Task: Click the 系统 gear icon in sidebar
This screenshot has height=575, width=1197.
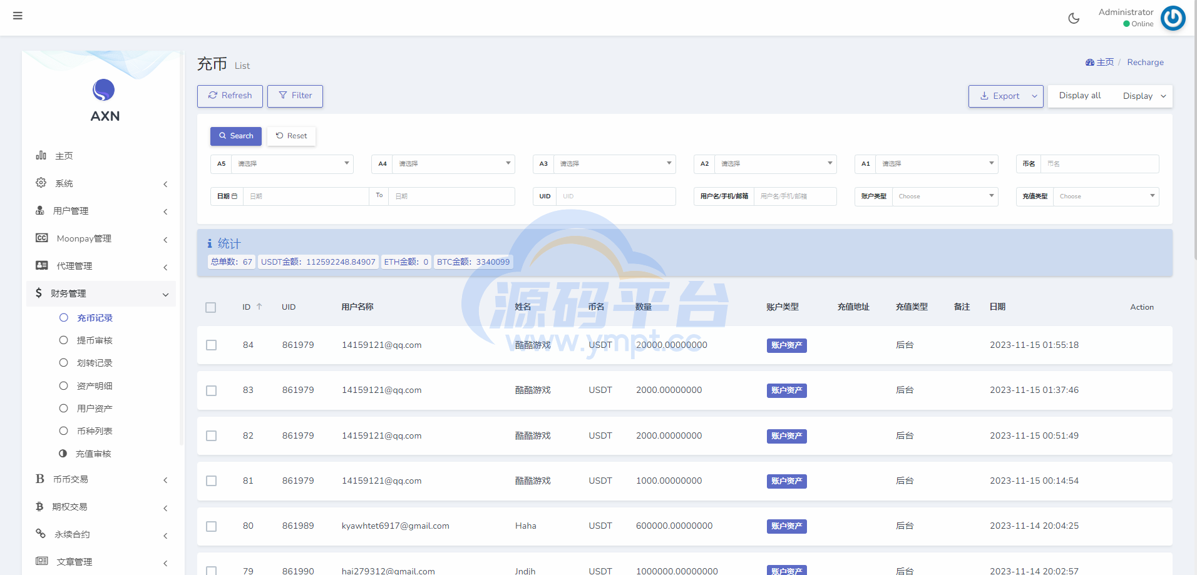Action: coord(41,183)
